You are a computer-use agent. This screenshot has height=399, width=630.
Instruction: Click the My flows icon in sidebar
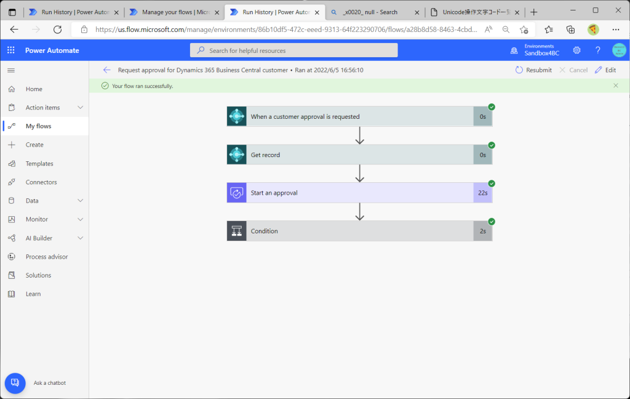click(12, 126)
